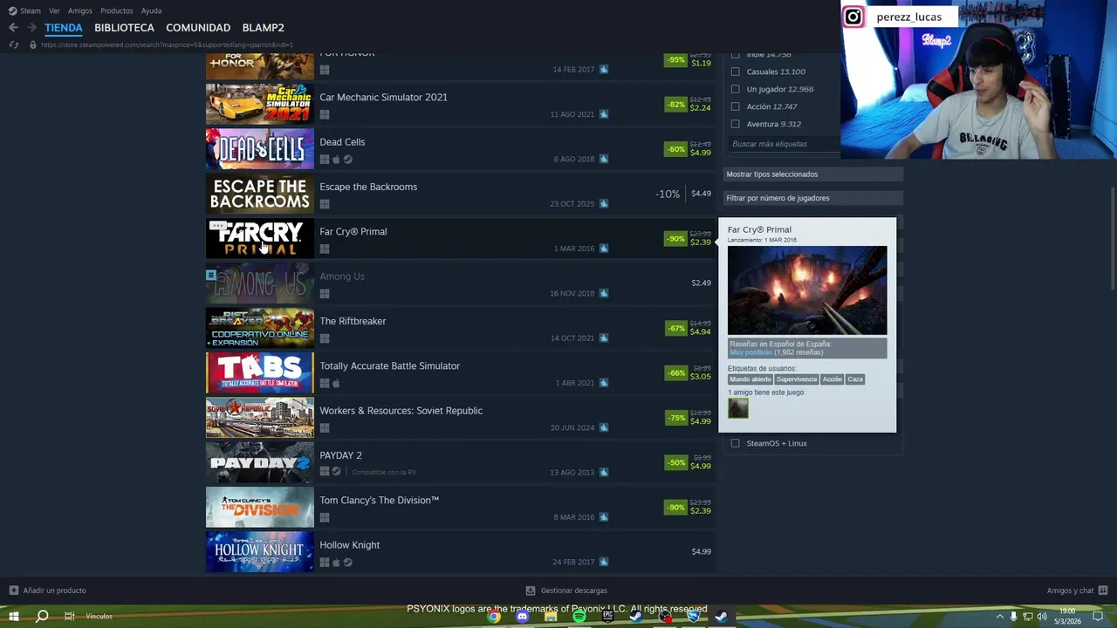Click the volume icon in the system tray
This screenshot has width=1117, height=628.
tap(1041, 617)
